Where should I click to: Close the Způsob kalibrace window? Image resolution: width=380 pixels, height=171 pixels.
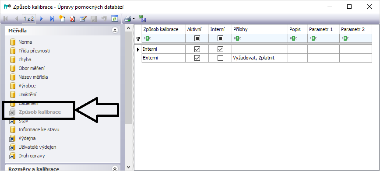pyautogui.click(x=369, y=7)
